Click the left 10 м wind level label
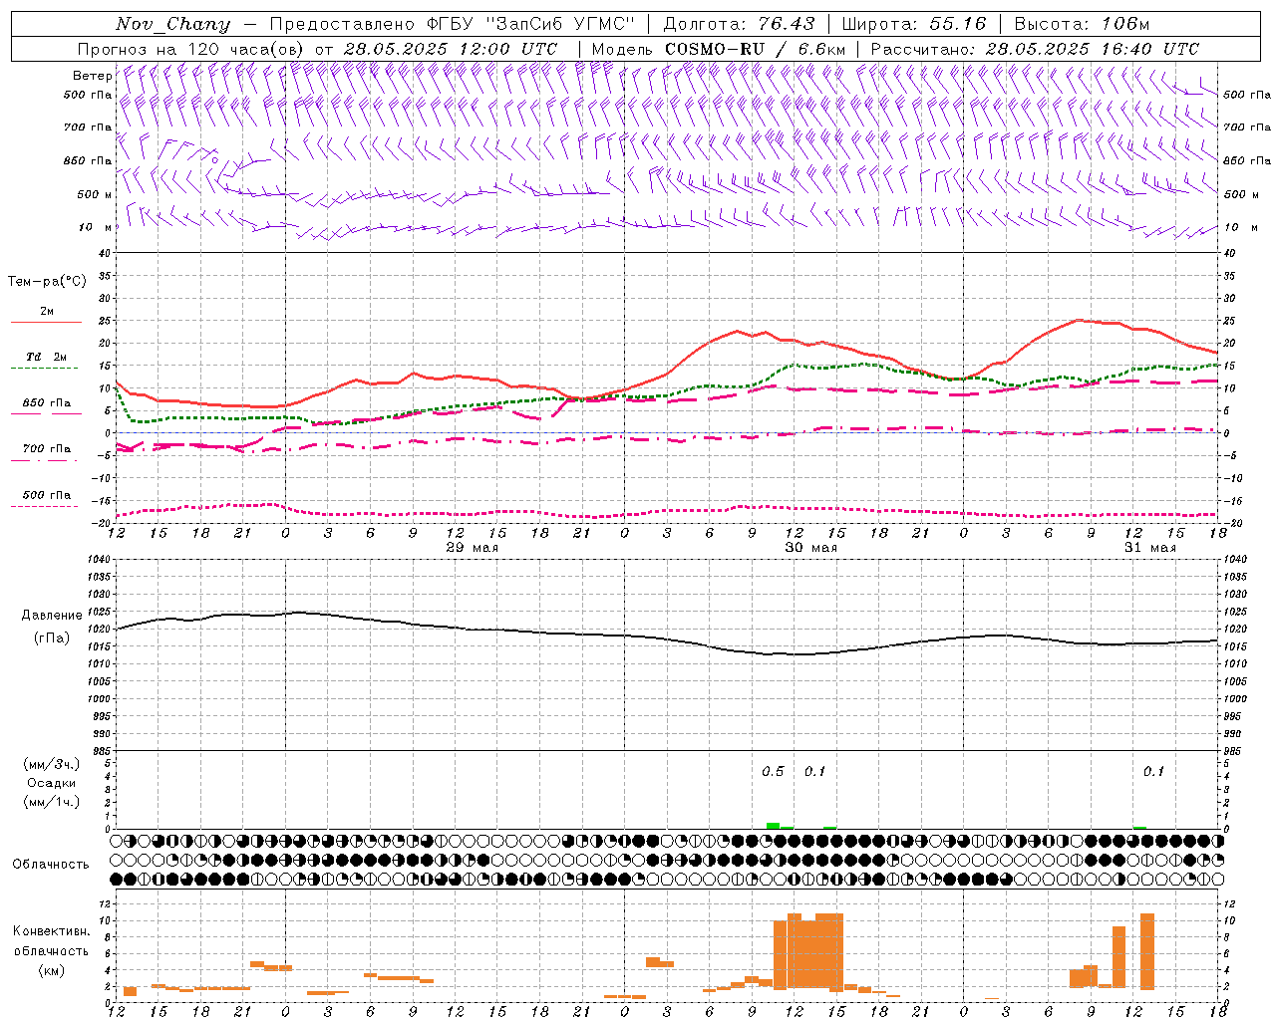This screenshot has height=1020, width=1276. tap(95, 227)
